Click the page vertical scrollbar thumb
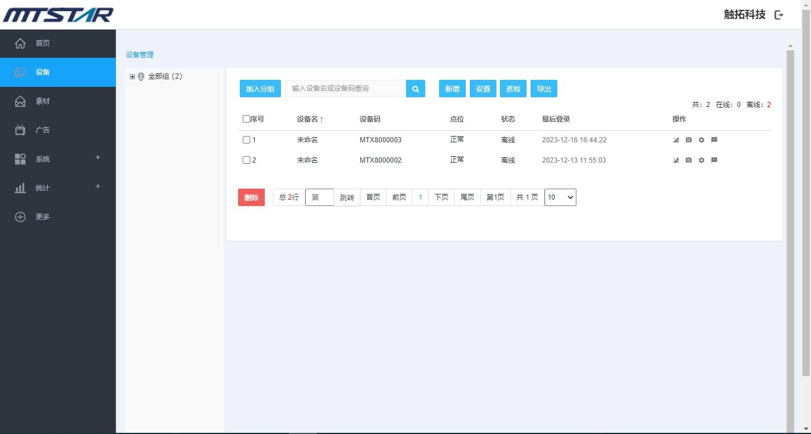This screenshot has width=811, height=434. (790, 231)
